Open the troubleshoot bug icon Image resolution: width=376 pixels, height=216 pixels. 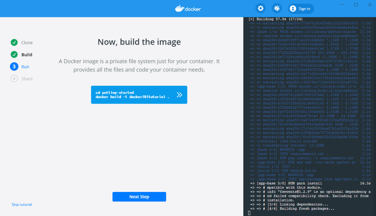[x=277, y=8]
